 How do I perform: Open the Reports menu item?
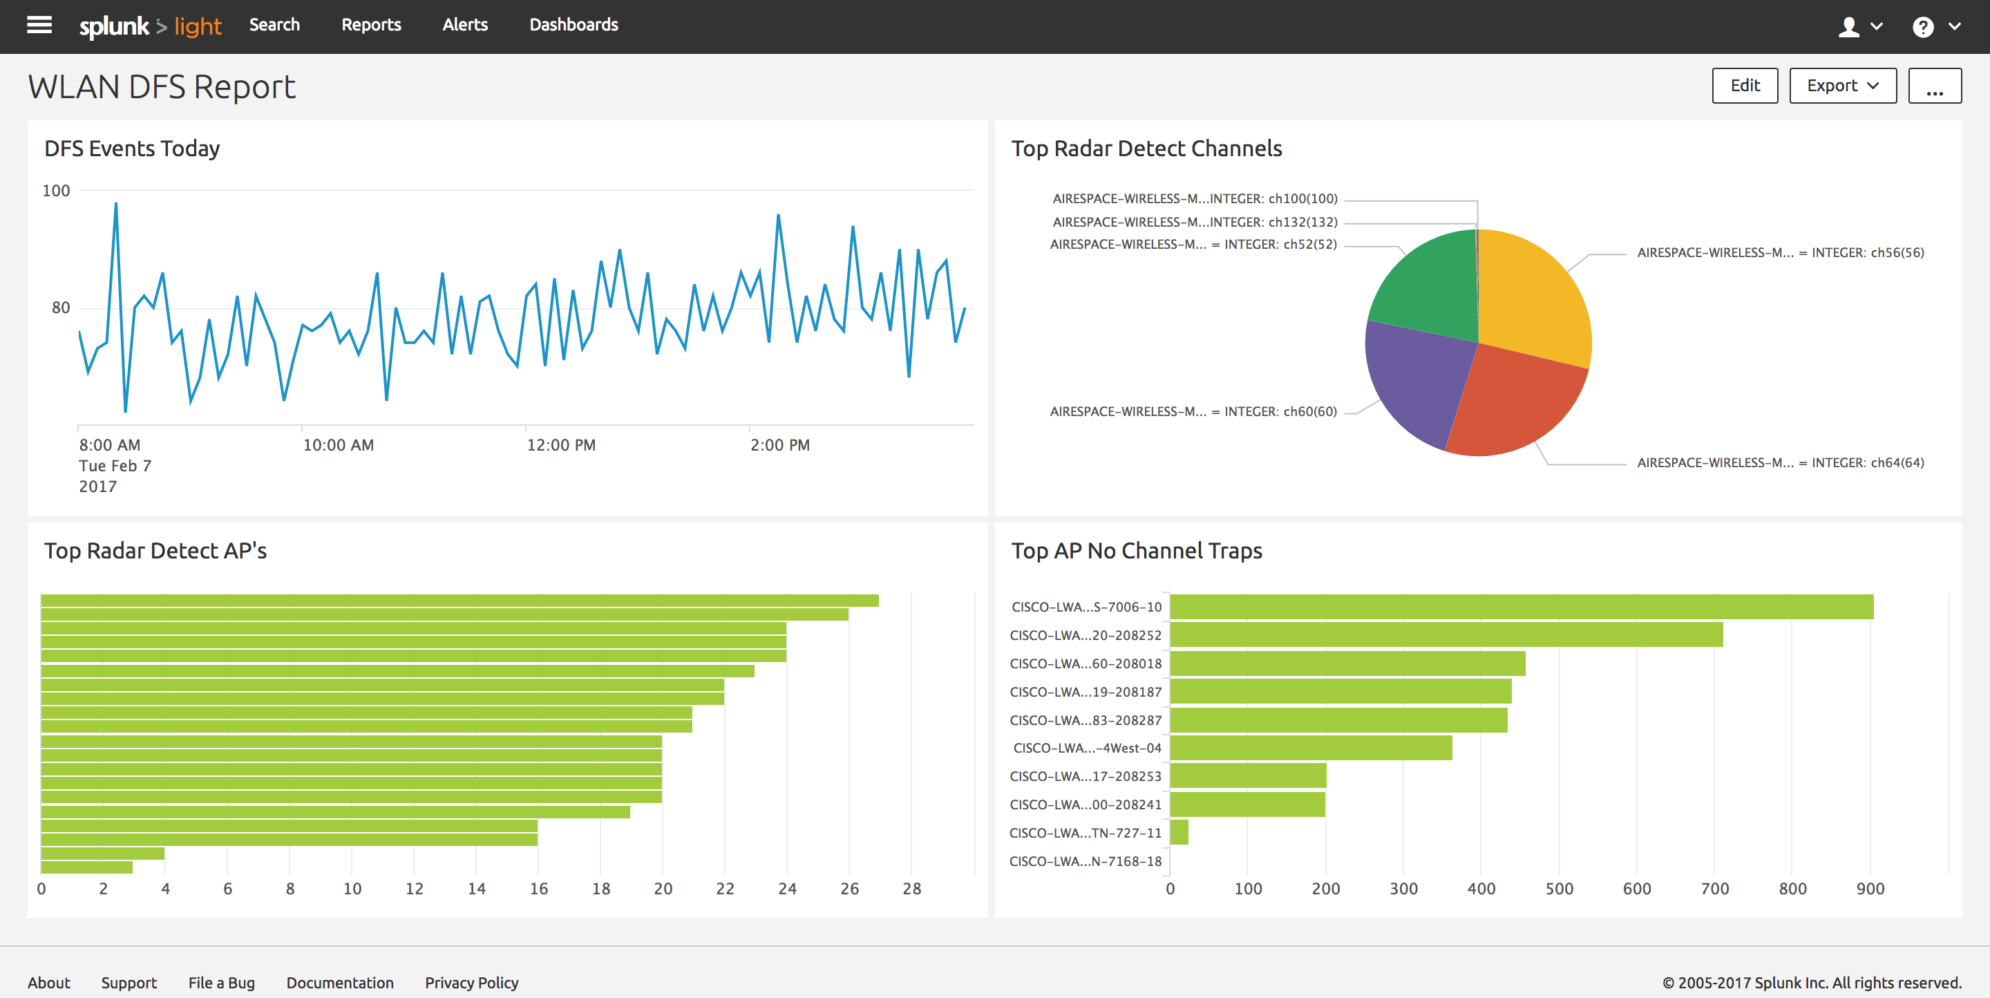pos(372,25)
